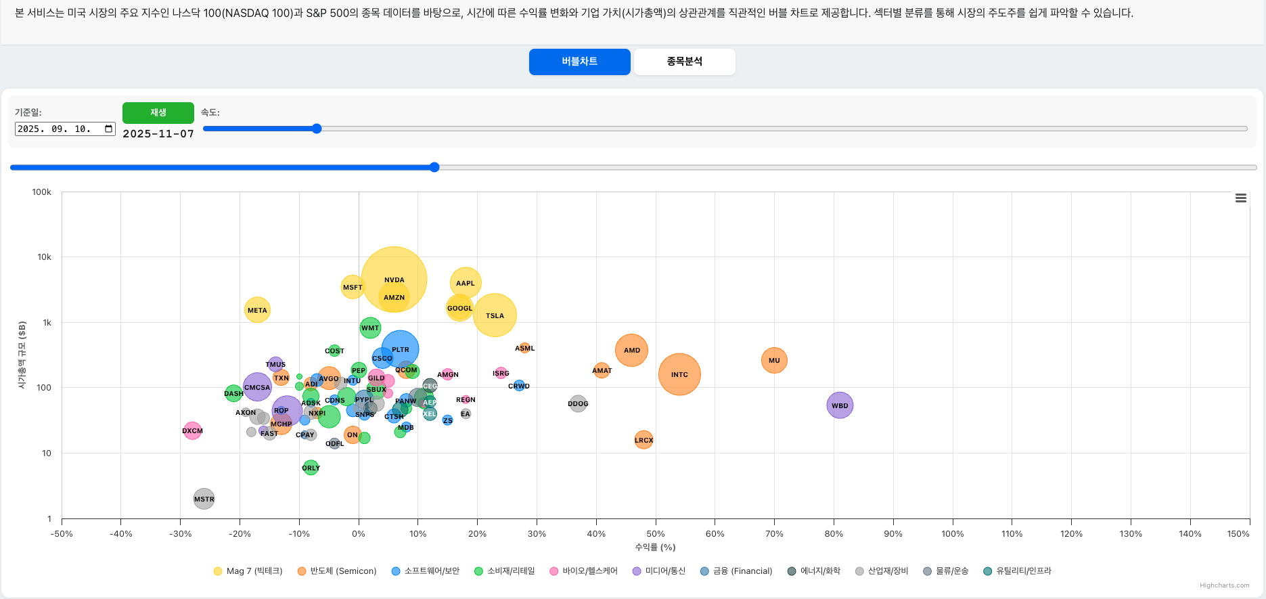Toggle 바이오/헬스케어 legend series
1266x599 pixels.
click(x=583, y=571)
